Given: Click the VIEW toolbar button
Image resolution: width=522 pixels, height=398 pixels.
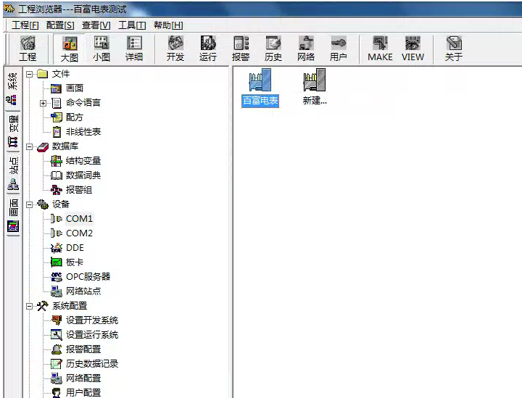Looking at the screenshot, I should pyautogui.click(x=413, y=49).
